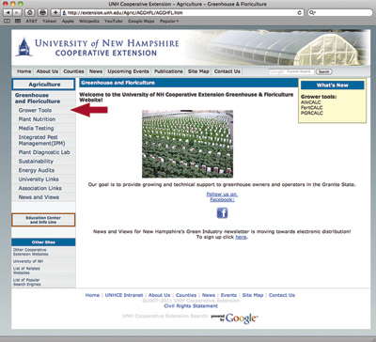Open the Apple bookmark

pos(68,21)
